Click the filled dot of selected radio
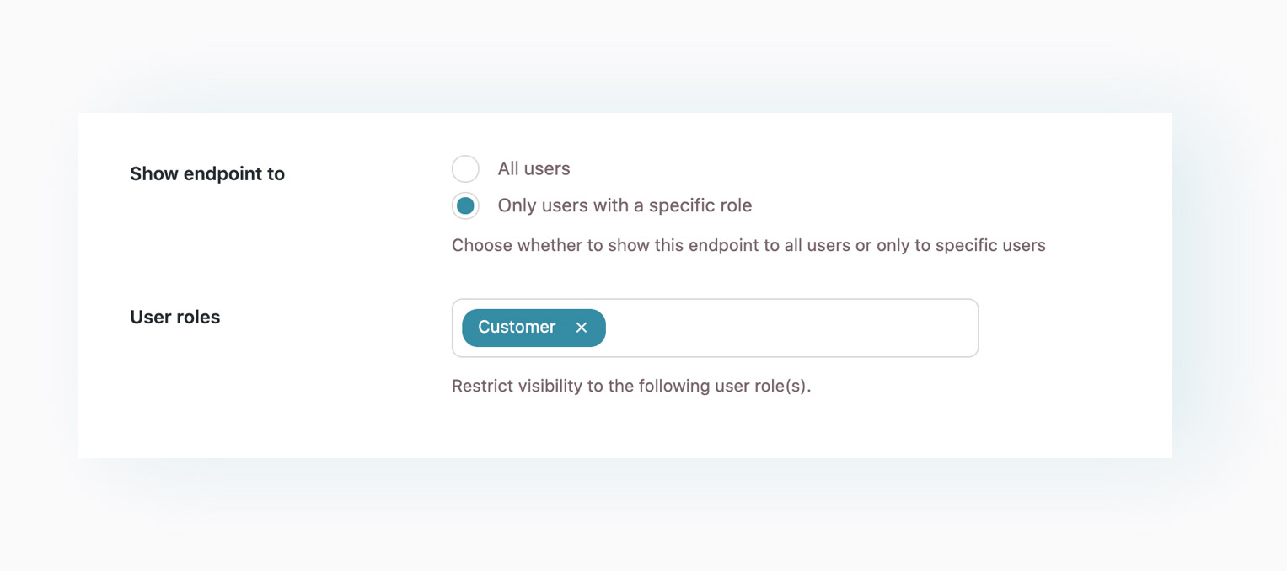The width and height of the screenshot is (1287, 571). point(465,205)
